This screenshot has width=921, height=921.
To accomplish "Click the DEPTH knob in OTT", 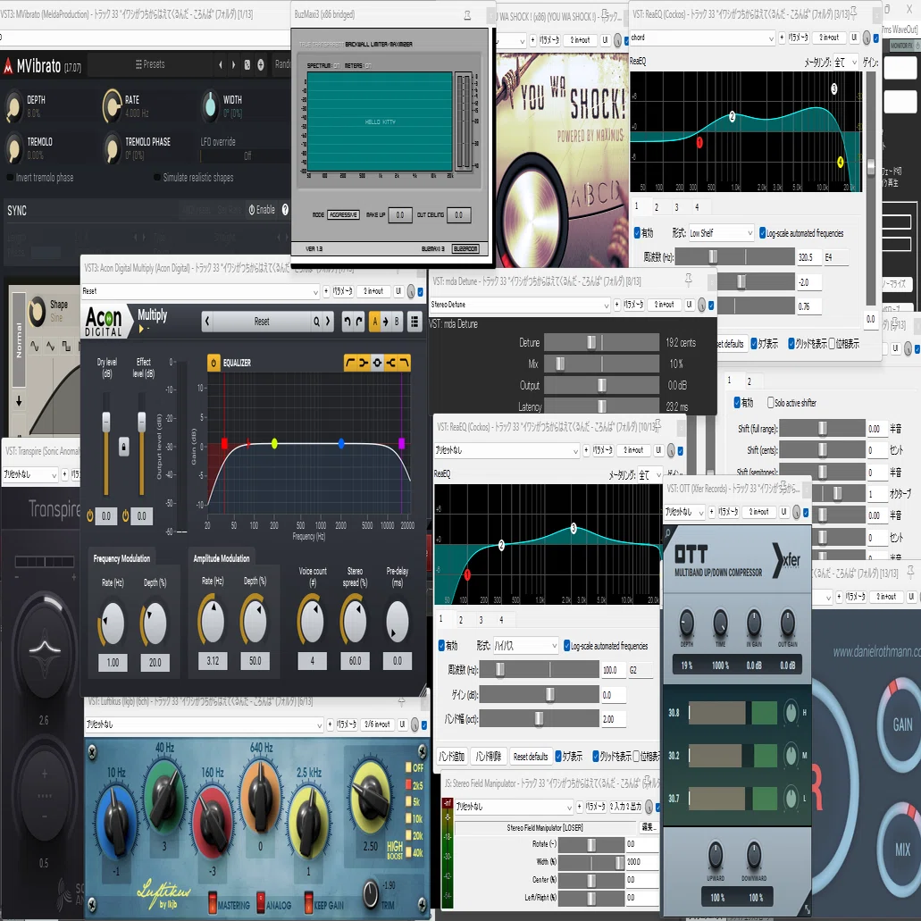I will 686,623.
